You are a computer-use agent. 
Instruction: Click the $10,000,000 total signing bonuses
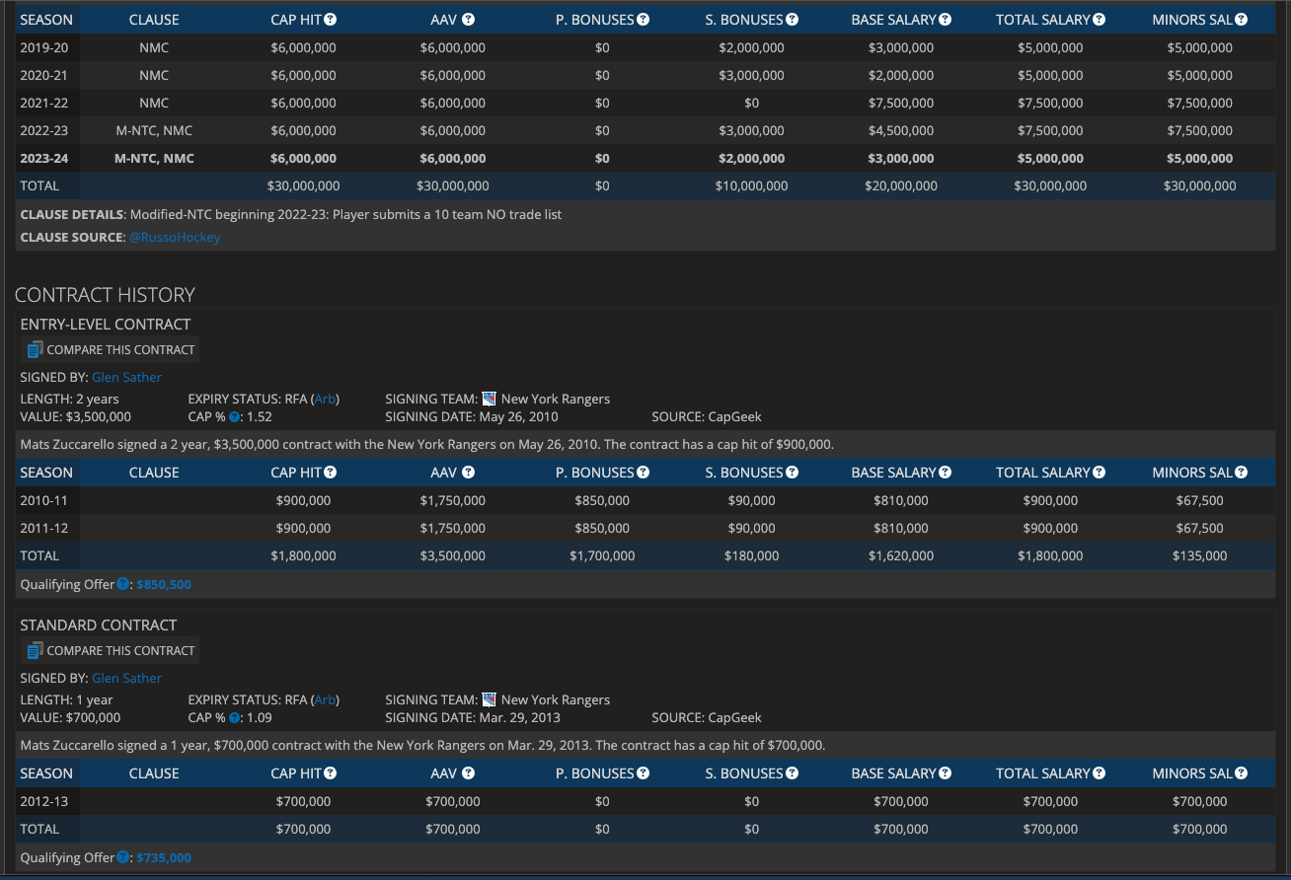(x=751, y=185)
